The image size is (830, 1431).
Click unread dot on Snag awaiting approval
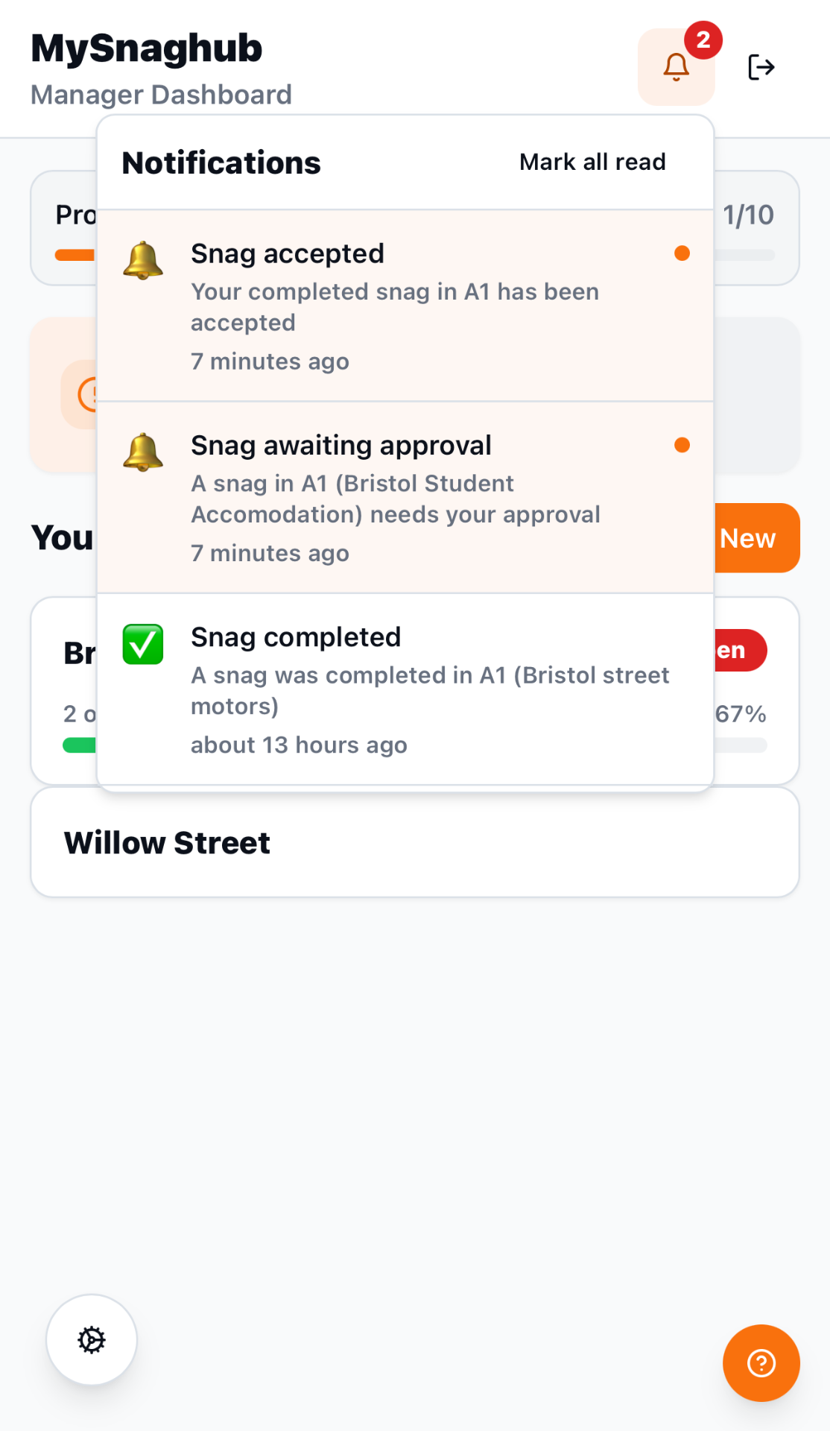pyautogui.click(x=682, y=445)
